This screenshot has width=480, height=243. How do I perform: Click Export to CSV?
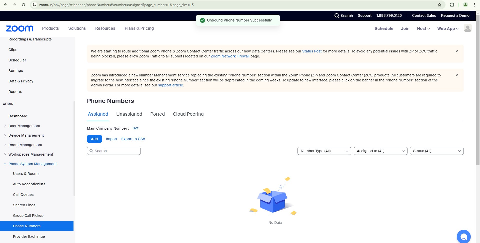click(x=133, y=139)
